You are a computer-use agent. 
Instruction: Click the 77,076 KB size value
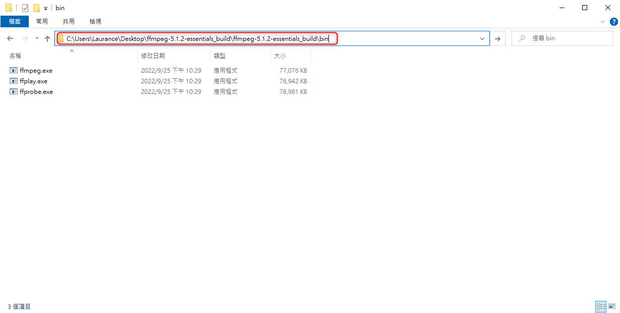[293, 71]
